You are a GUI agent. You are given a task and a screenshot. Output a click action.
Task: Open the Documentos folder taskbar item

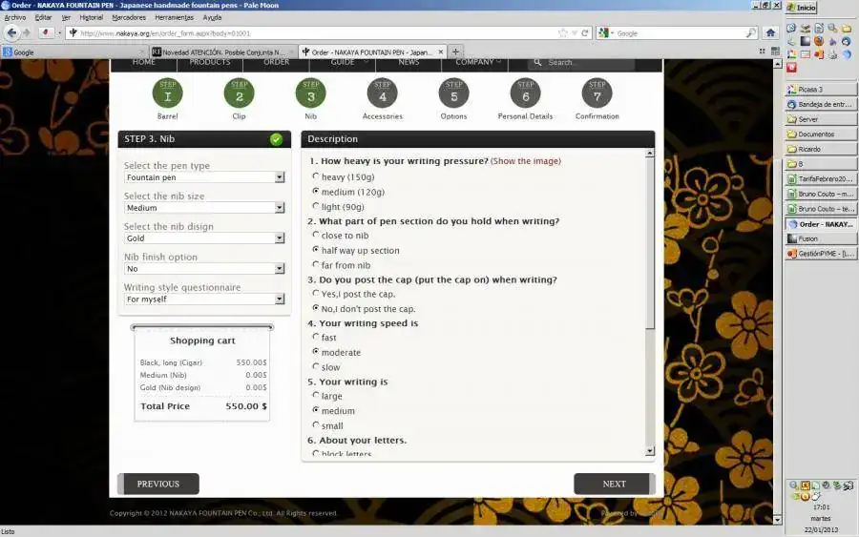[x=821, y=134]
